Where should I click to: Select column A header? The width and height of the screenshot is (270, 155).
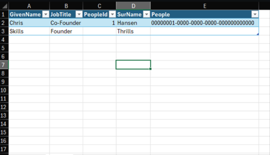click(x=29, y=6)
